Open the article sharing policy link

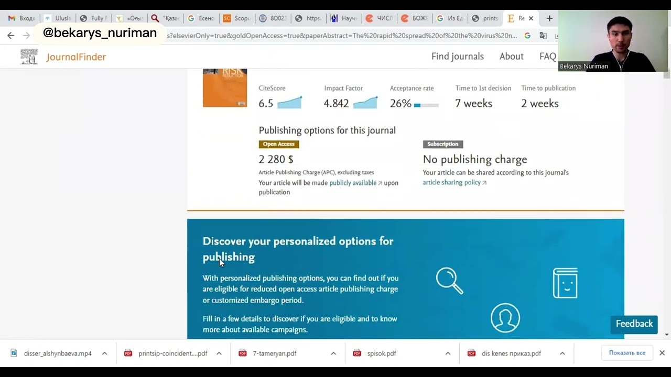[x=454, y=183]
